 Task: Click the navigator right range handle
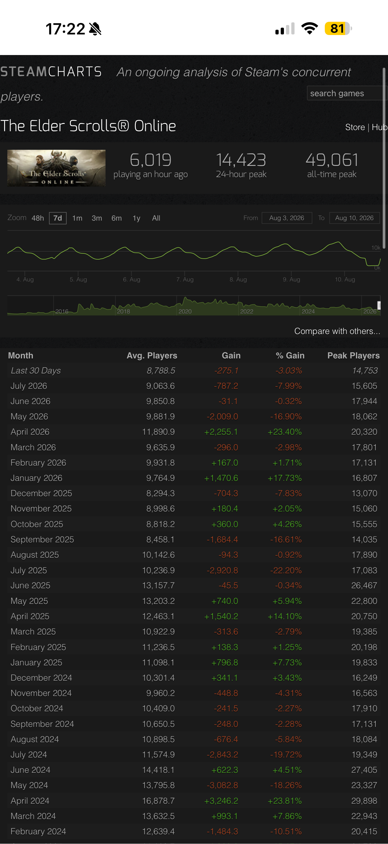(379, 305)
